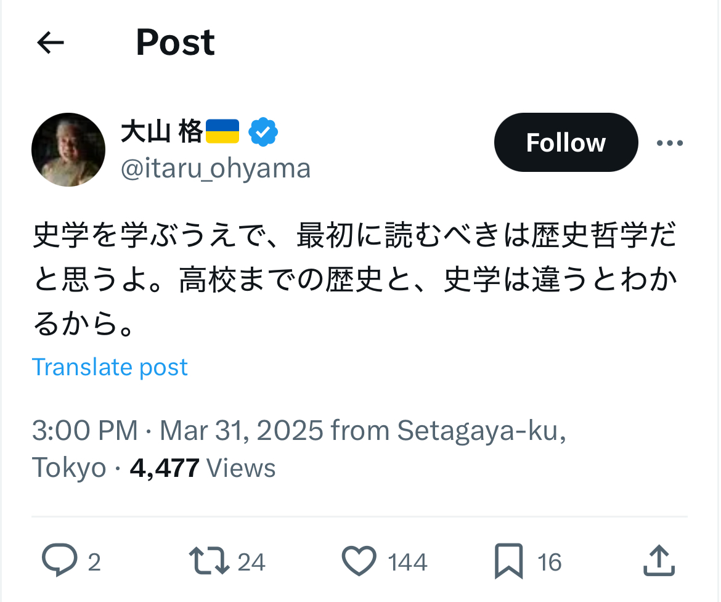Click the 2 replies count
This screenshot has height=602, width=721.
pos(94,562)
